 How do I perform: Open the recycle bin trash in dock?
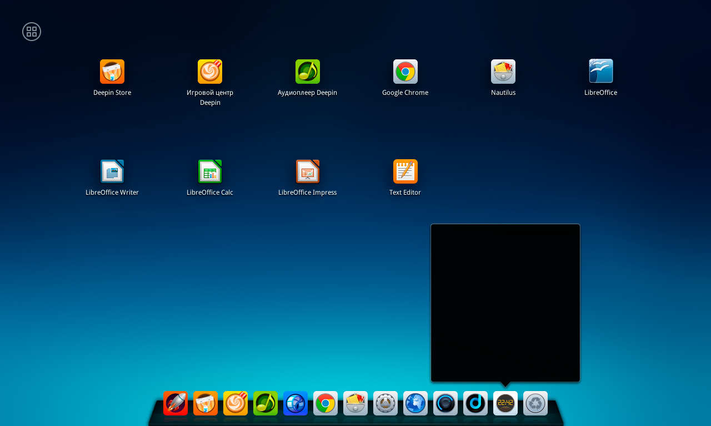click(535, 403)
